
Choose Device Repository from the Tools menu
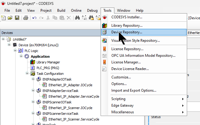coord(127,32)
